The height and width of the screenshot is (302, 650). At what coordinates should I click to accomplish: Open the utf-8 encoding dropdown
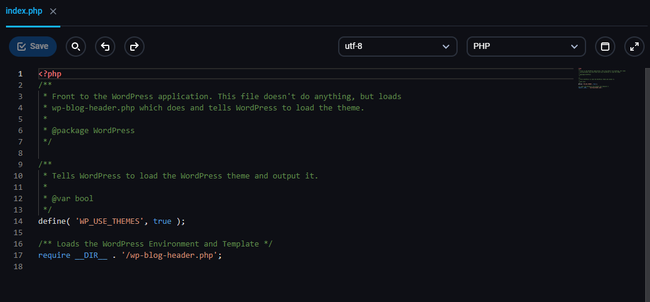point(397,47)
